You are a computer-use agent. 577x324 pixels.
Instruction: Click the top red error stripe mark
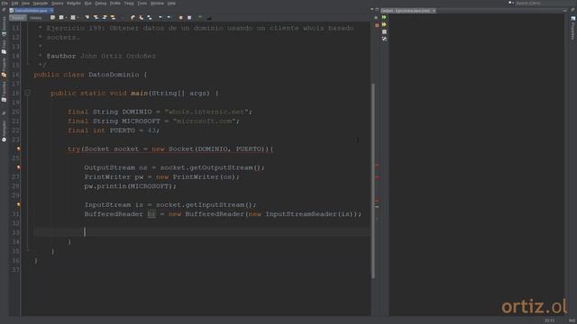(x=377, y=165)
